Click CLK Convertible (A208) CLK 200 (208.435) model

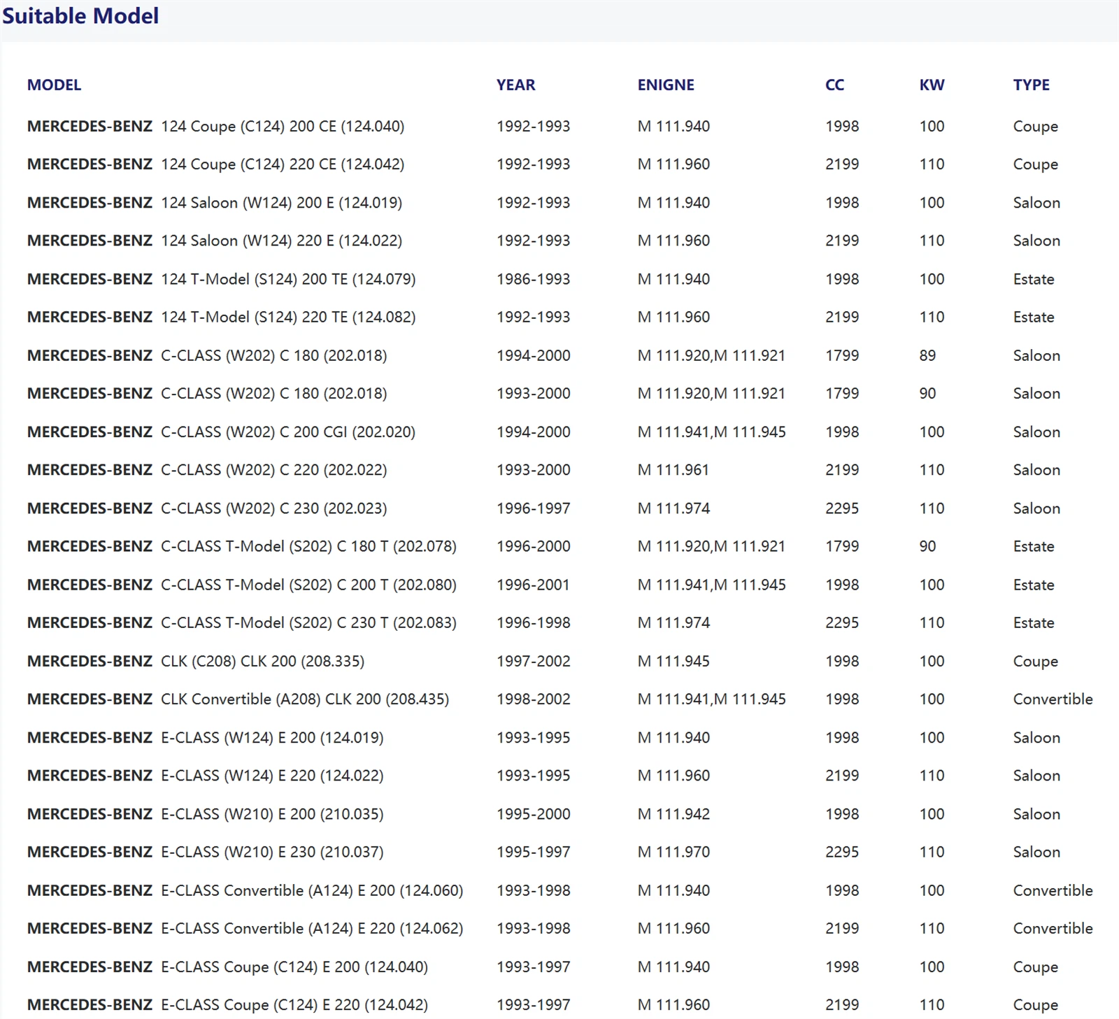click(305, 699)
